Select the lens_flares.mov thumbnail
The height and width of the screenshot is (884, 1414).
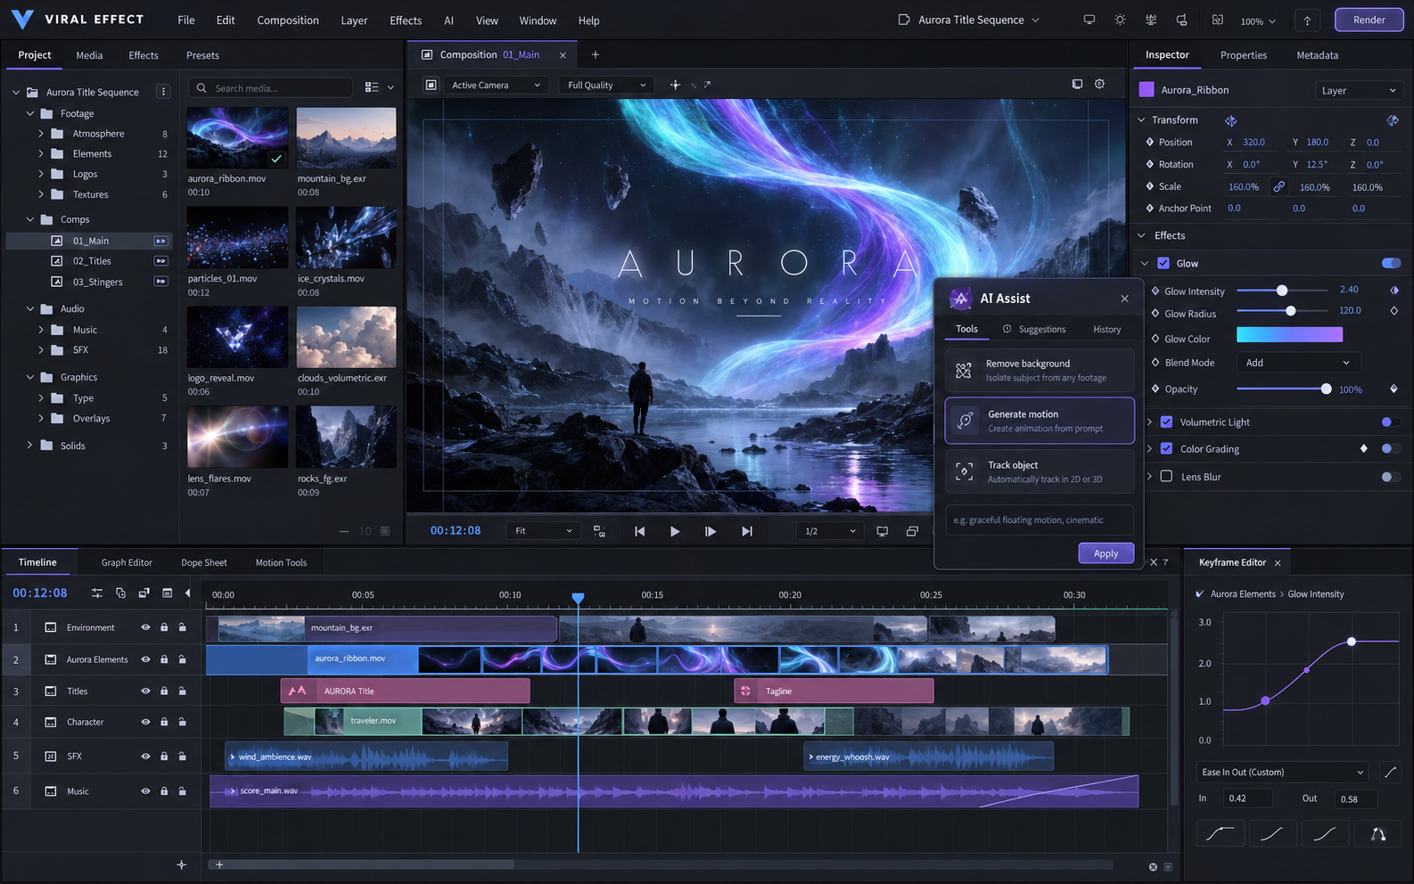[x=237, y=437]
